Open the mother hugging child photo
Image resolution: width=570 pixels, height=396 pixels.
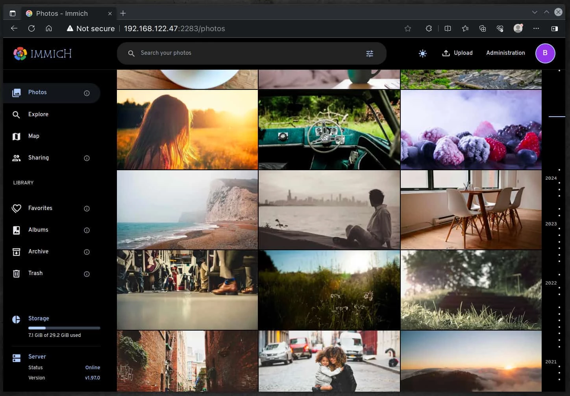pos(329,361)
